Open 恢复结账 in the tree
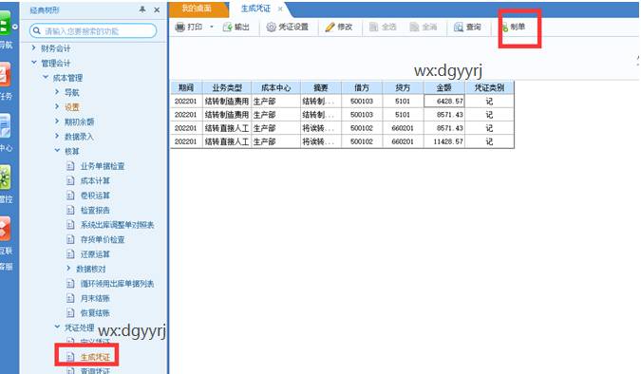 click(x=95, y=313)
